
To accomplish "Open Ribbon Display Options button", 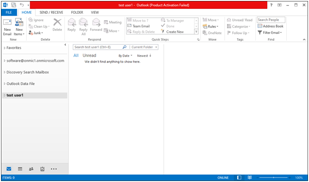I will (x=279, y=5).
